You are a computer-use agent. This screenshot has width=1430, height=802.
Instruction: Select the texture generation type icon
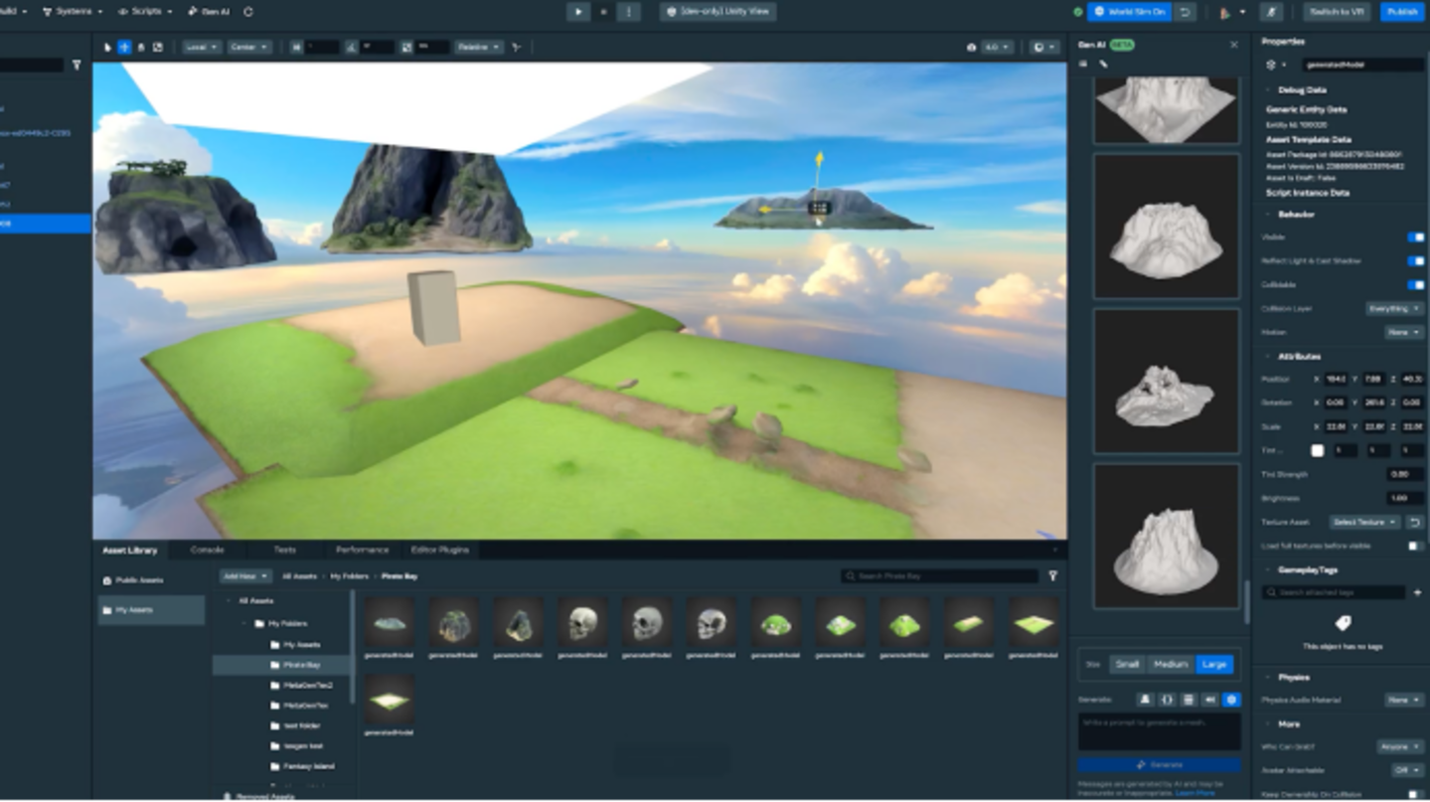(x=1189, y=700)
